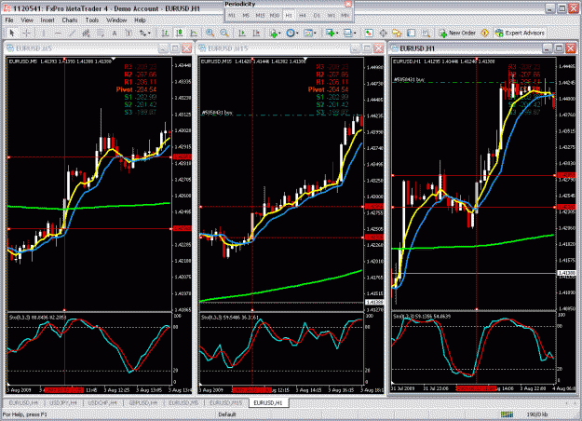Image resolution: width=582 pixels, height=421 pixels.
Task: Expand the arrow beside Profiles icon
Action: coord(355,33)
